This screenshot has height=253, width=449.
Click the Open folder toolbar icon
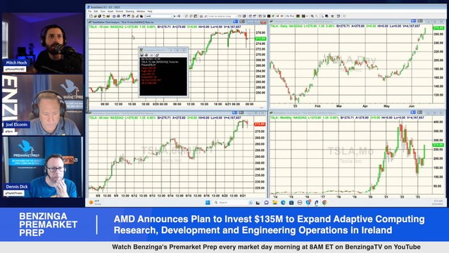click(96, 16)
